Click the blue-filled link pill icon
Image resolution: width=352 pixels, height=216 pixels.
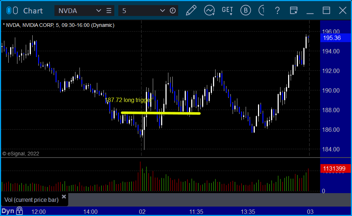[x=9, y=11]
